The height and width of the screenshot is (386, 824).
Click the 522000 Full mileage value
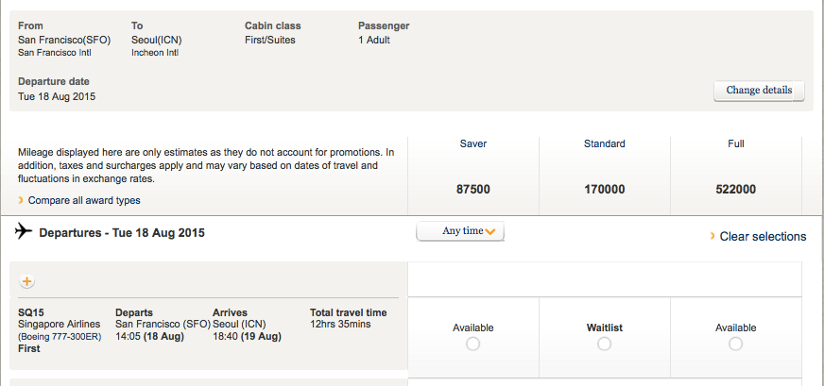tap(736, 189)
